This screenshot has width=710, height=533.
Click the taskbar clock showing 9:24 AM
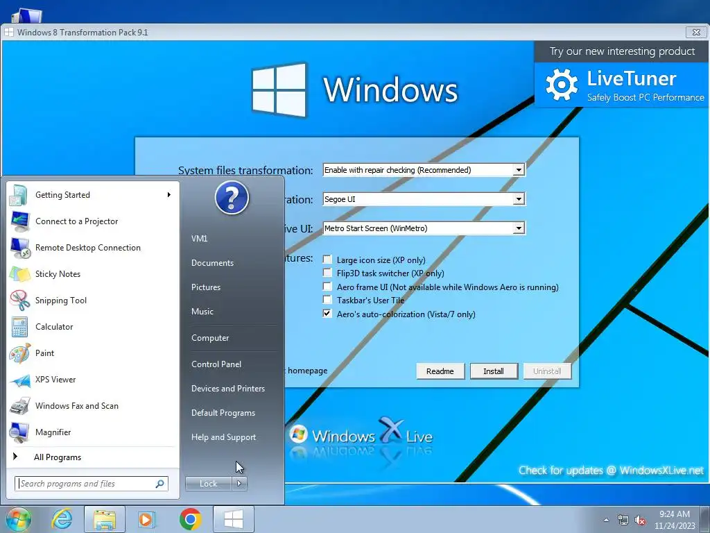(x=675, y=520)
